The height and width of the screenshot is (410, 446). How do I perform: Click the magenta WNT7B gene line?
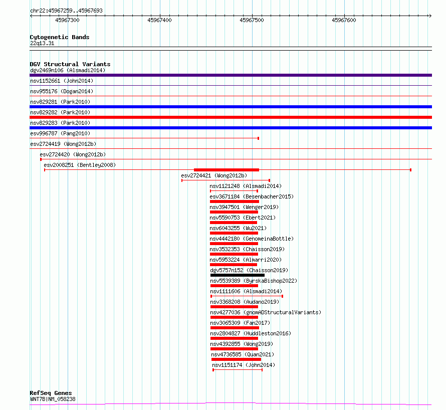(x=231, y=403)
